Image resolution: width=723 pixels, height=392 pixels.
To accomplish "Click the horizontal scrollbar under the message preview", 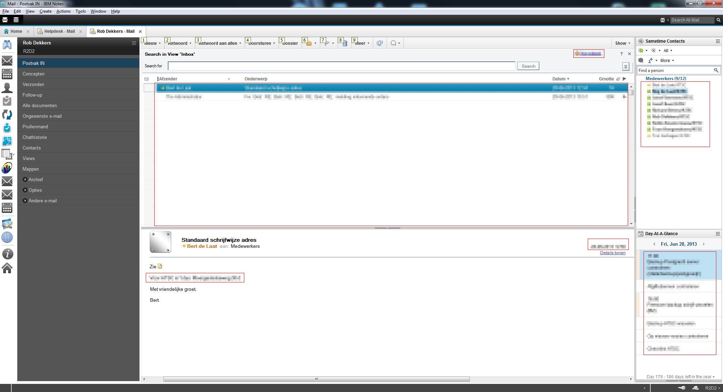I will [x=316, y=379].
